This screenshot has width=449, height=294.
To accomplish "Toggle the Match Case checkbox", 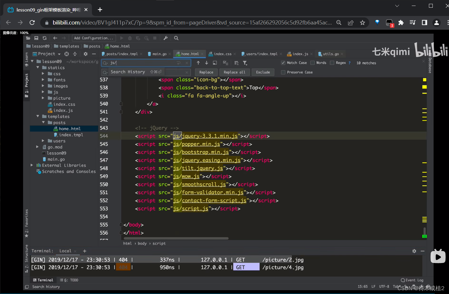I will (283, 63).
